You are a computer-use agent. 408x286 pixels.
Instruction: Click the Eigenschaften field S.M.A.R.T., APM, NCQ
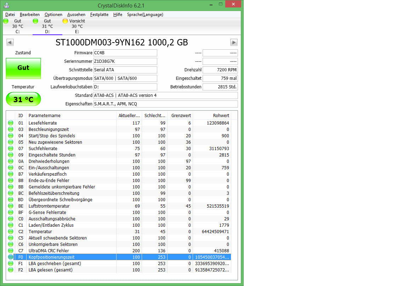pos(165,104)
